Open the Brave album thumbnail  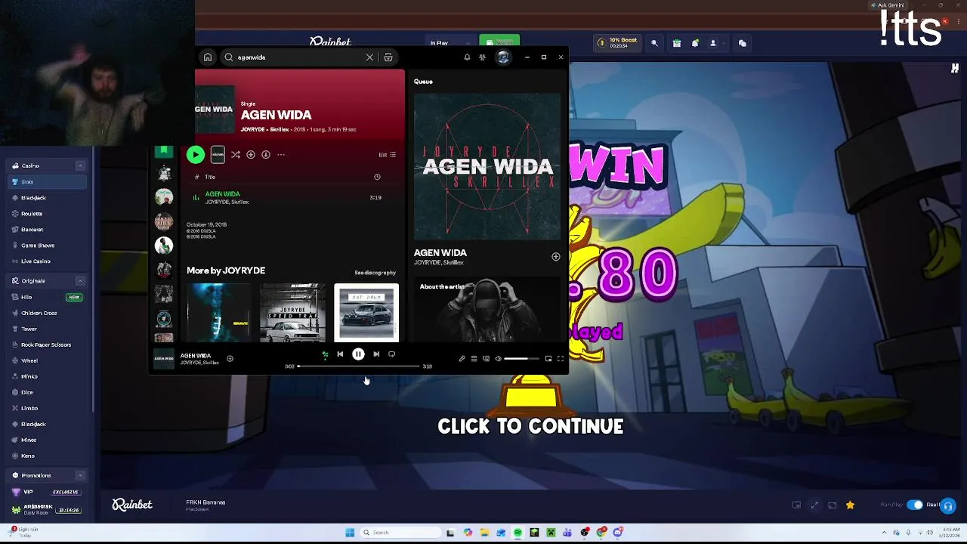pos(219,313)
